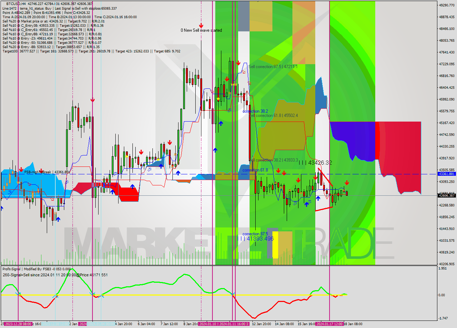
Task: Click the blue 'correction 87.5' label
Action: pos(255,234)
